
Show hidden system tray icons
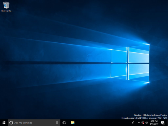pyautogui.click(x=139, y=123)
